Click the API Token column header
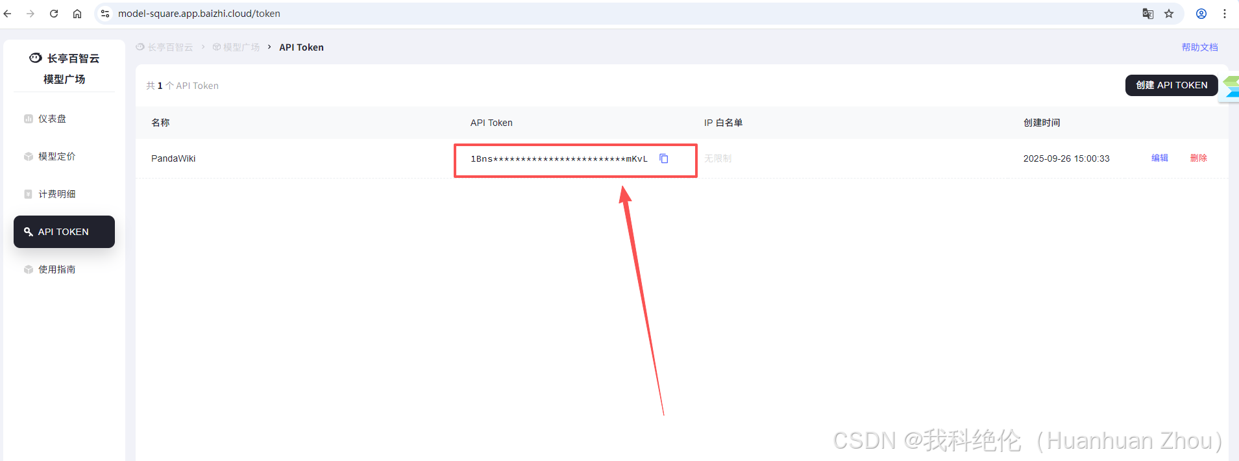This screenshot has height=461, width=1239. pyautogui.click(x=491, y=123)
